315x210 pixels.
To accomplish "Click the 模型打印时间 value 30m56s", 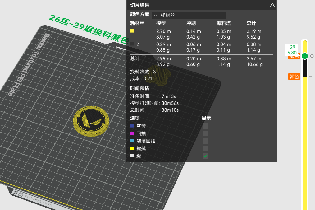I will pyautogui.click(x=170, y=103).
